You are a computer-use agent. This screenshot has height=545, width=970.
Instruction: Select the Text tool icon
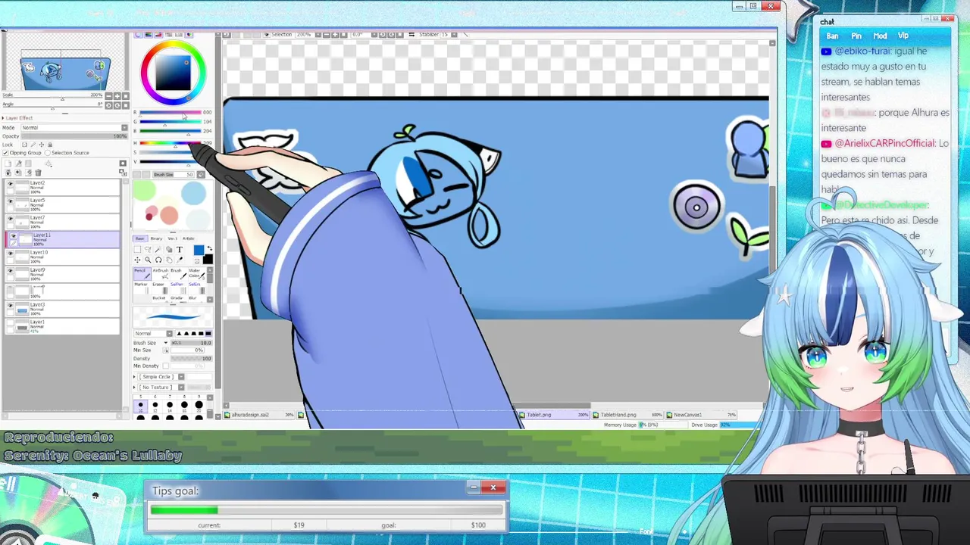click(x=180, y=249)
